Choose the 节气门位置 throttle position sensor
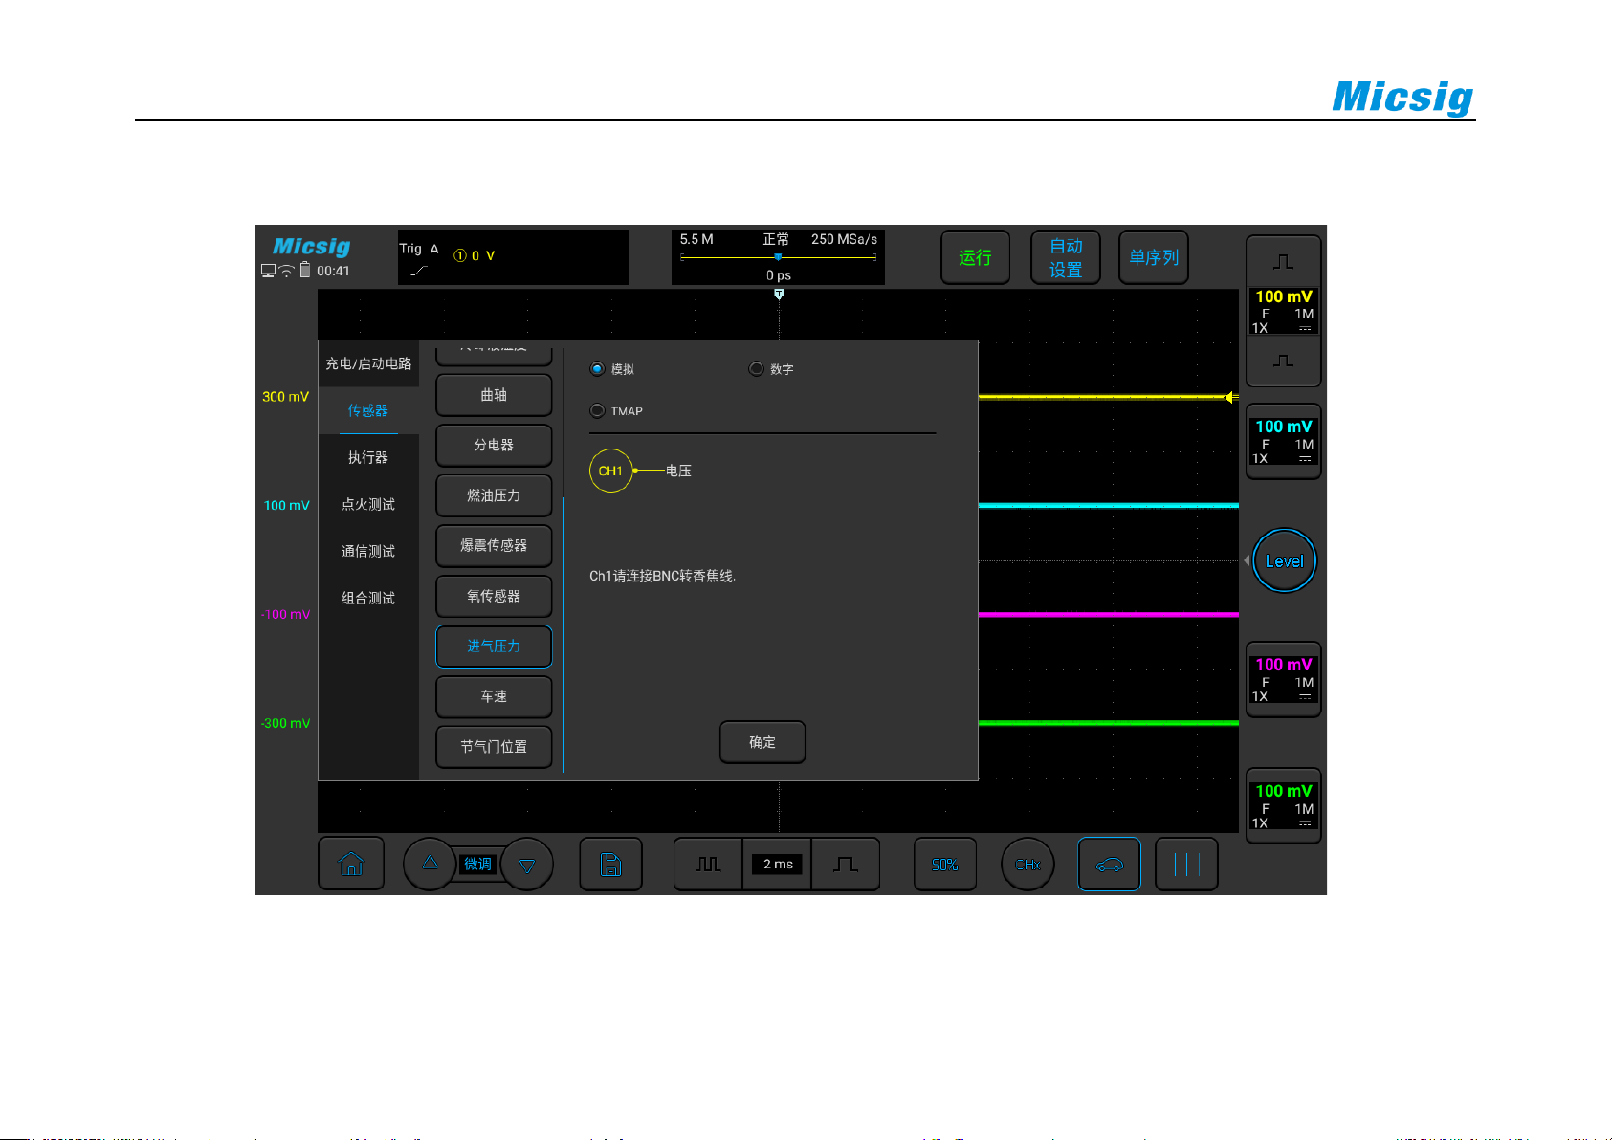1612x1140 pixels. [494, 747]
